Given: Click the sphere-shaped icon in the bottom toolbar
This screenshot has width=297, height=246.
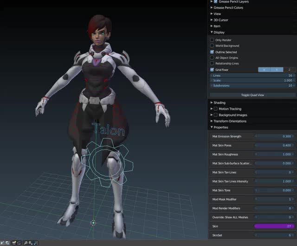Looking at the screenshot, I should [x=2, y=243].
